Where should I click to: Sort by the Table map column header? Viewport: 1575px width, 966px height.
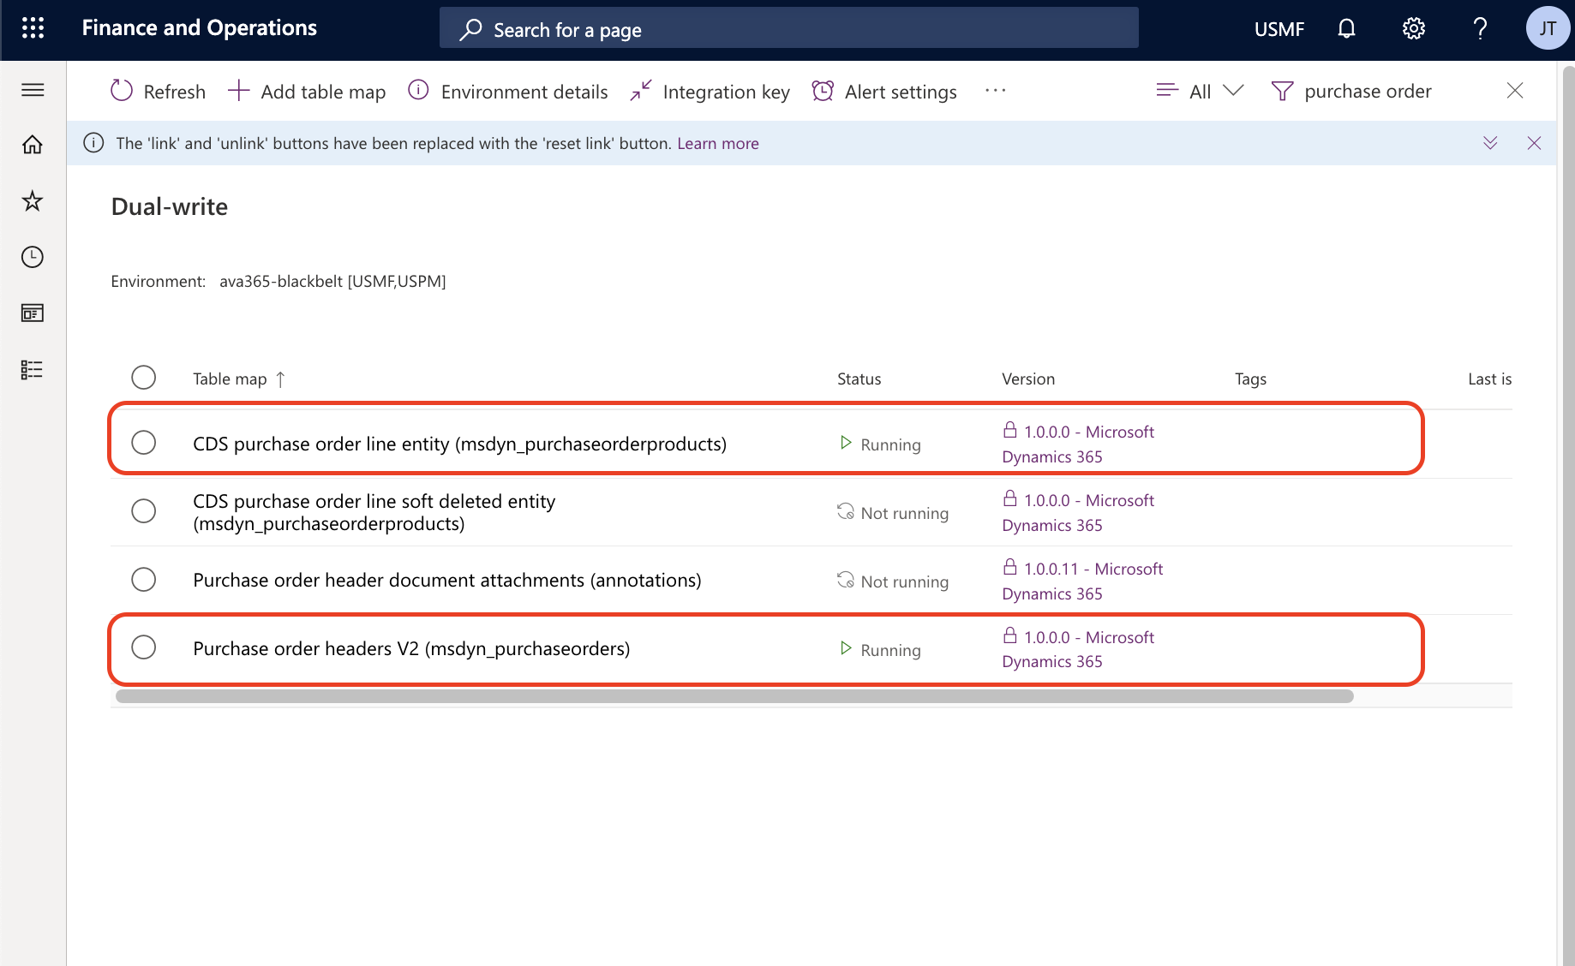point(230,379)
